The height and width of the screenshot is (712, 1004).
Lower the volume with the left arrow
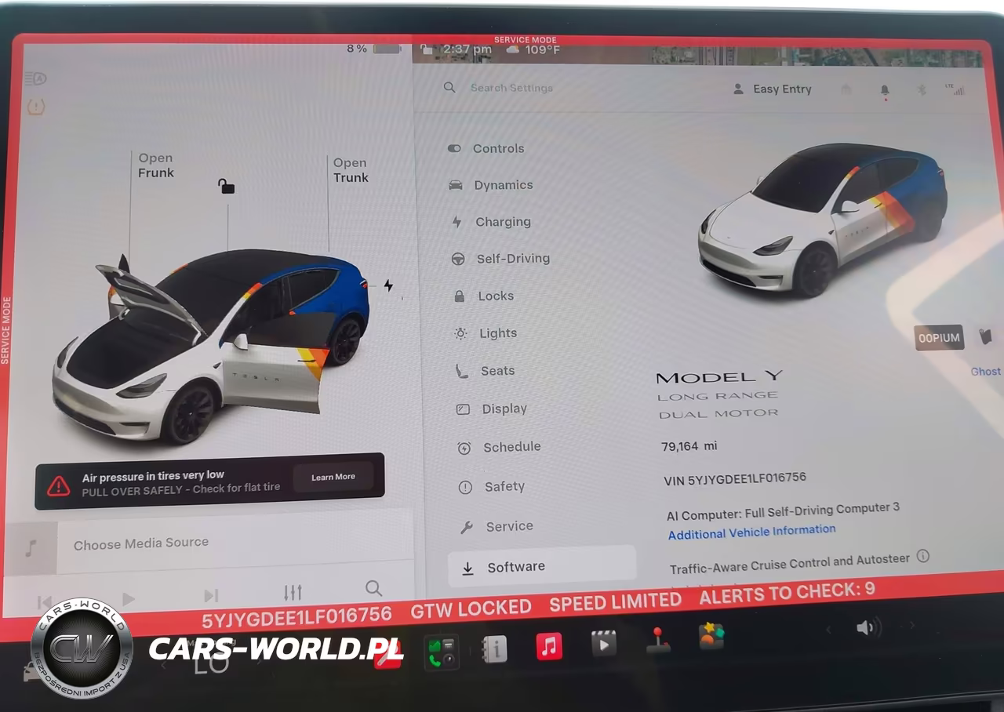[x=828, y=629]
